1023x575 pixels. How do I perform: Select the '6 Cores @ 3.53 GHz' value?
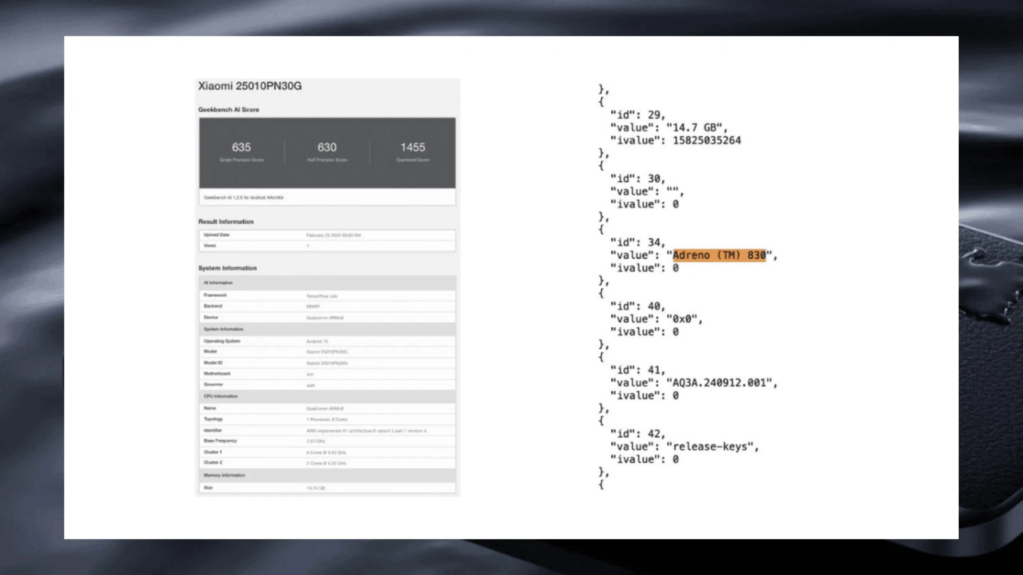tap(326, 452)
